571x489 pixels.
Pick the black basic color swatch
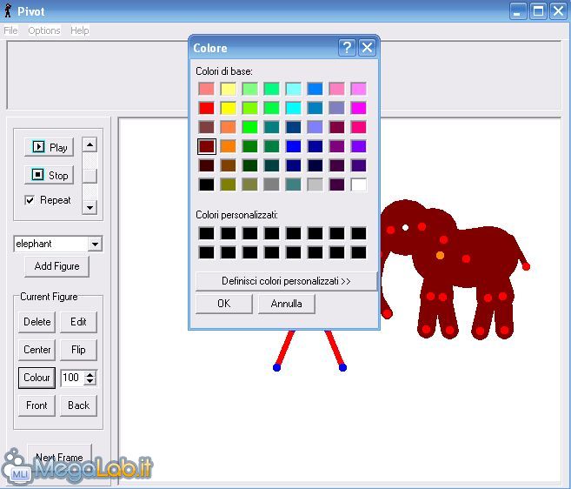(206, 184)
